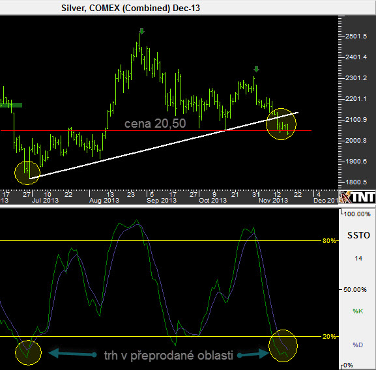Viewport: 376px width, 370px height.
Task: Click the 2301.2 price axis label
Action: click(356, 78)
